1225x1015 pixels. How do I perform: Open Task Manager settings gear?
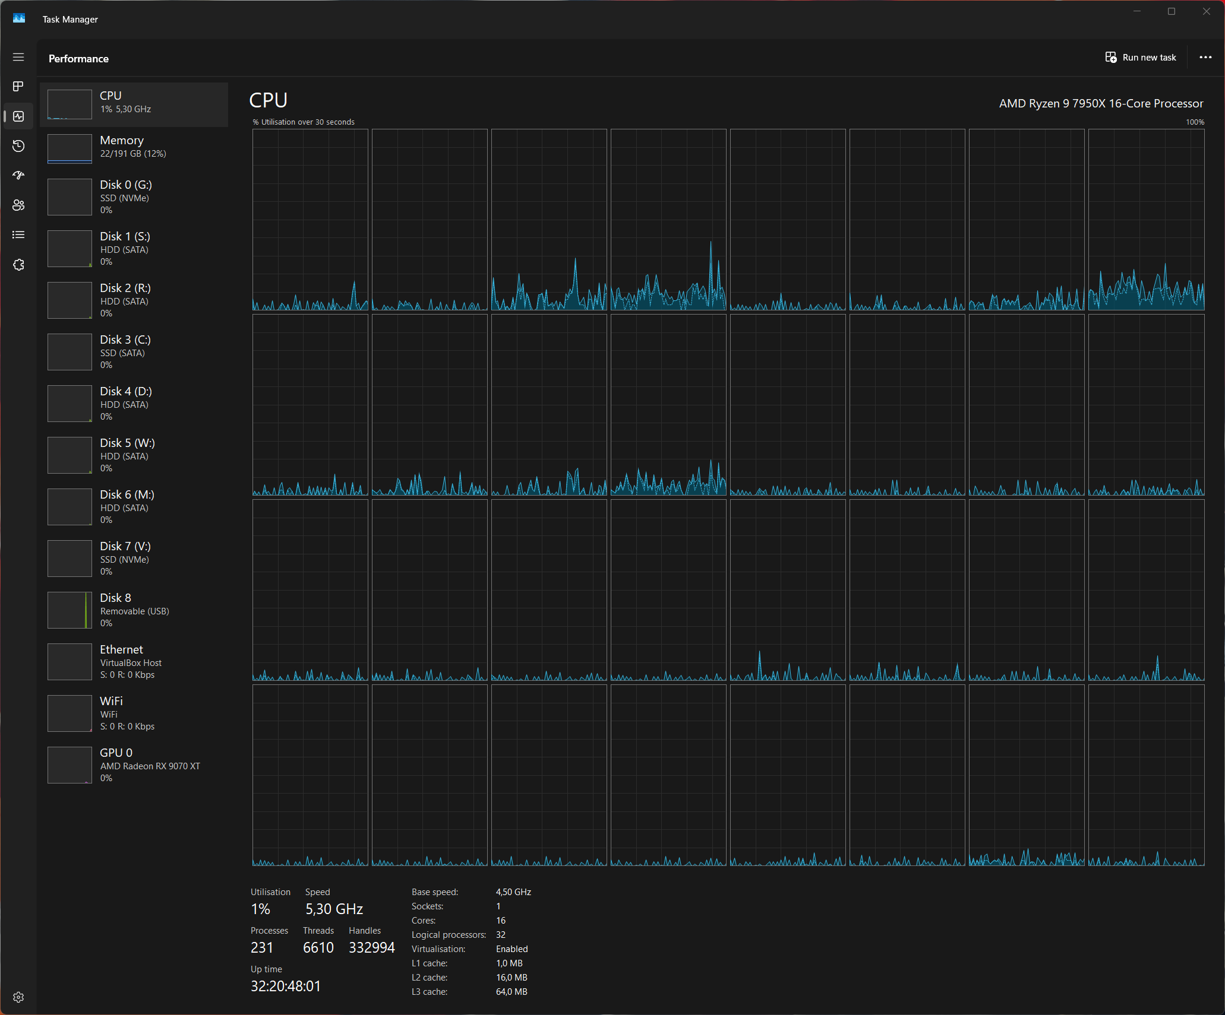(x=18, y=997)
